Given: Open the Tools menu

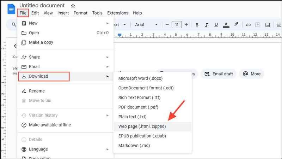Looking at the screenshot, I should click(x=97, y=13).
